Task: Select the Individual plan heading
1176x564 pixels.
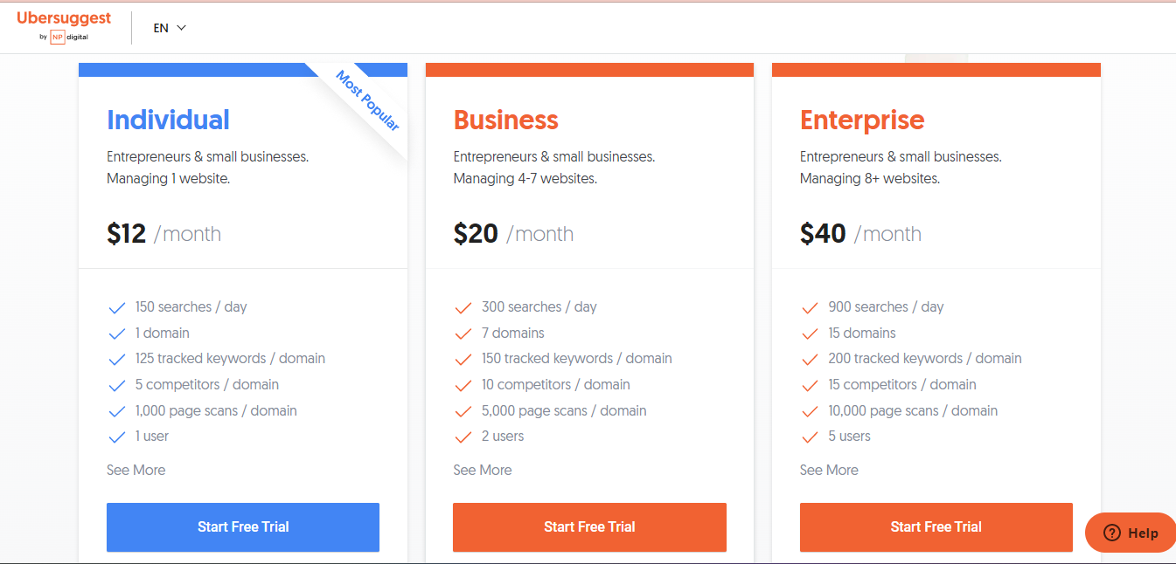Action: tap(168, 120)
